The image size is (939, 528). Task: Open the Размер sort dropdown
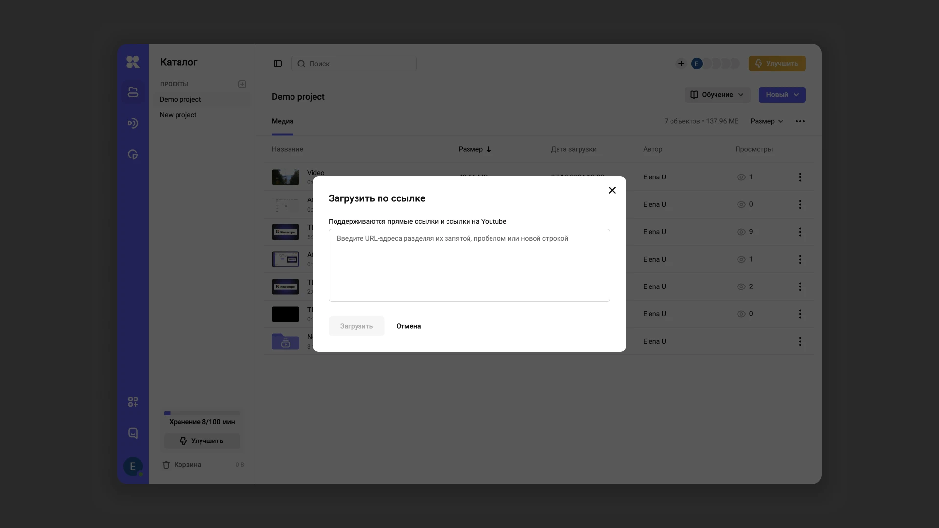767,121
